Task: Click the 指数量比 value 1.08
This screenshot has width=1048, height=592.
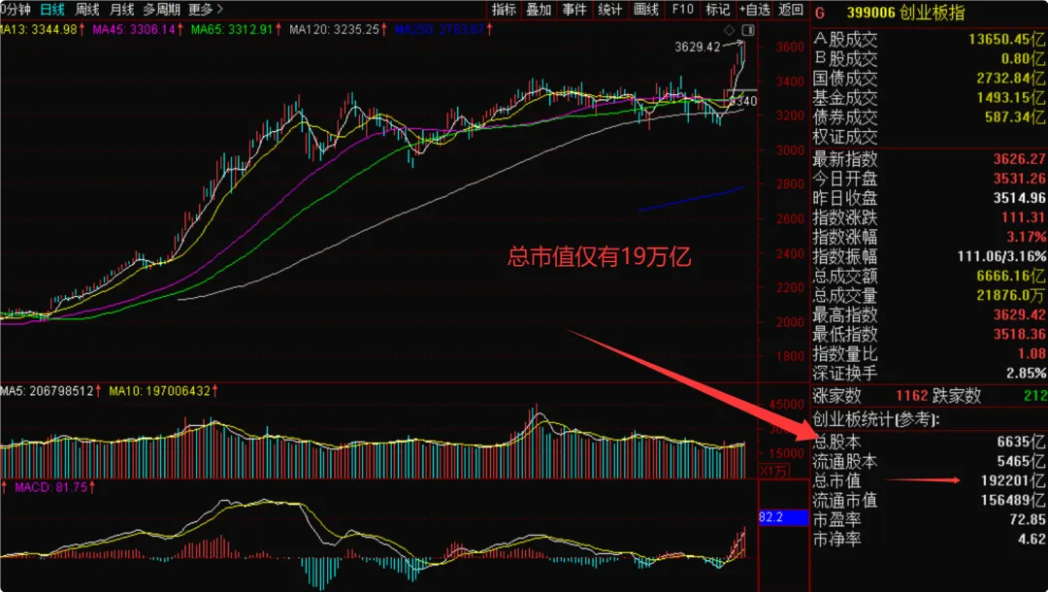Action: pyautogui.click(x=1033, y=353)
